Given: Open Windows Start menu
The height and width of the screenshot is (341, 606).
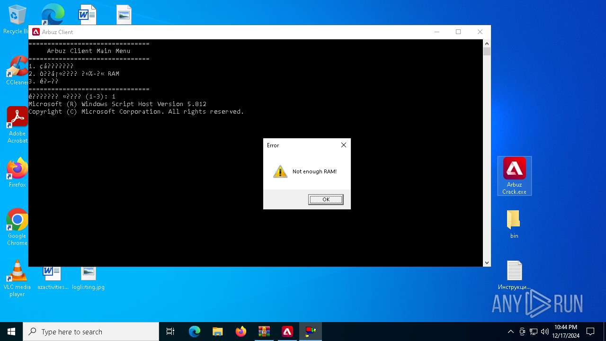Looking at the screenshot, I should click(x=11, y=332).
